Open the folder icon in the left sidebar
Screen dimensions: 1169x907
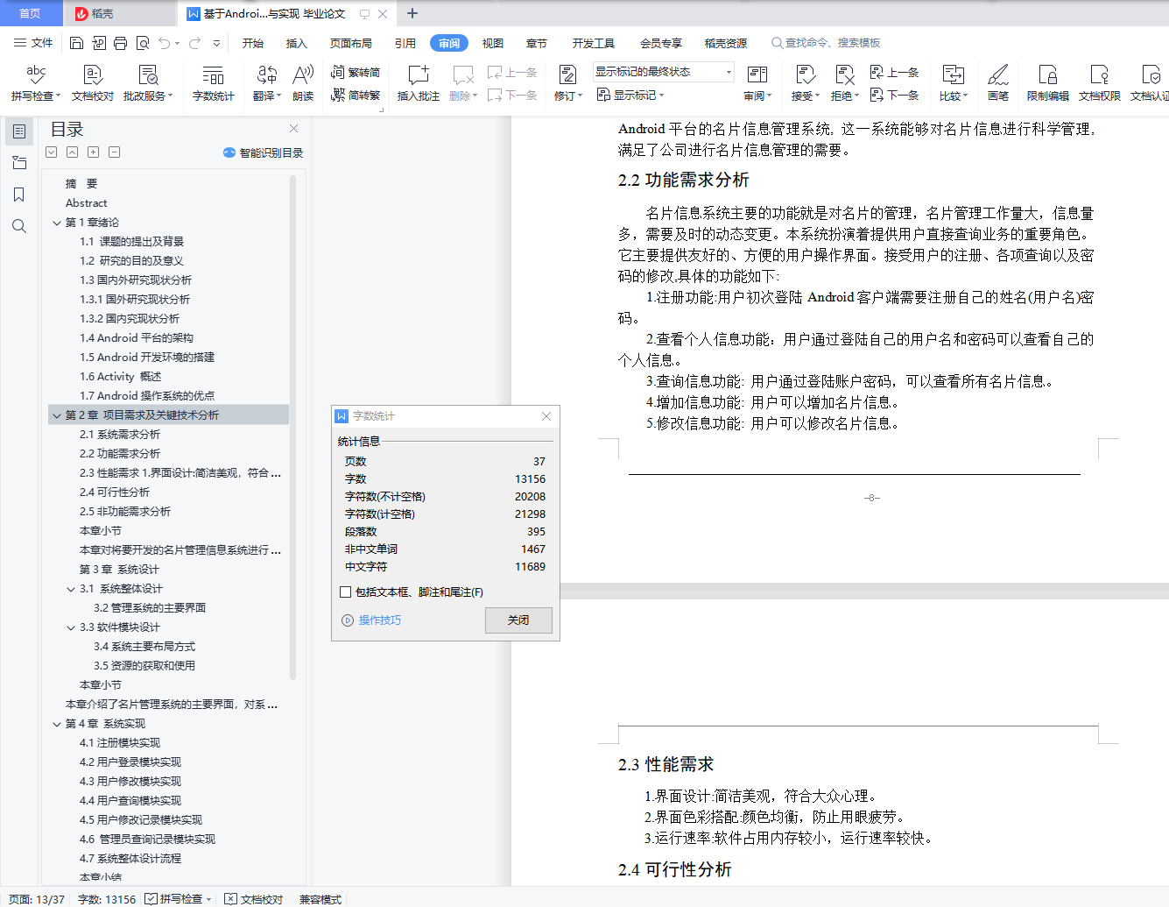[19, 163]
